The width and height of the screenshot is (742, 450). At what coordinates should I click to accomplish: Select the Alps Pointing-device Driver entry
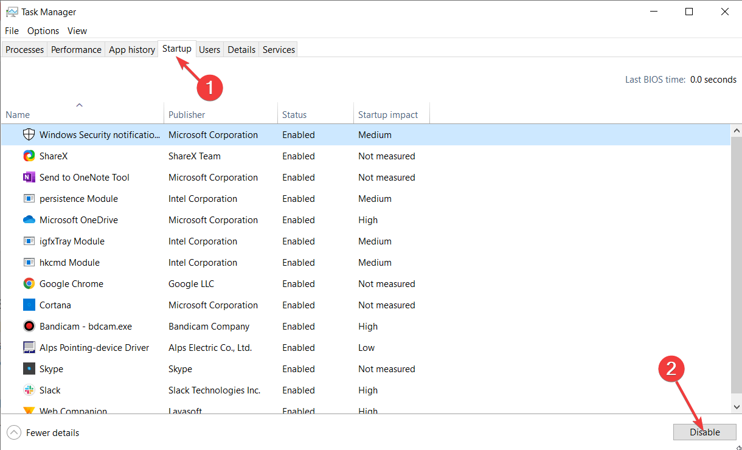(94, 347)
